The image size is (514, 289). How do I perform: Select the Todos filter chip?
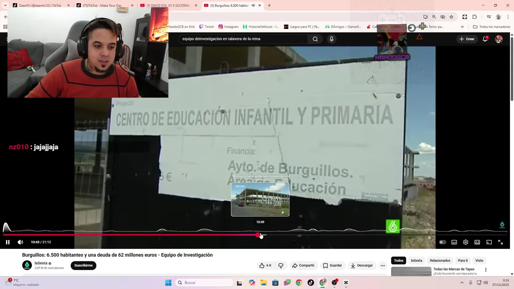tap(398, 261)
